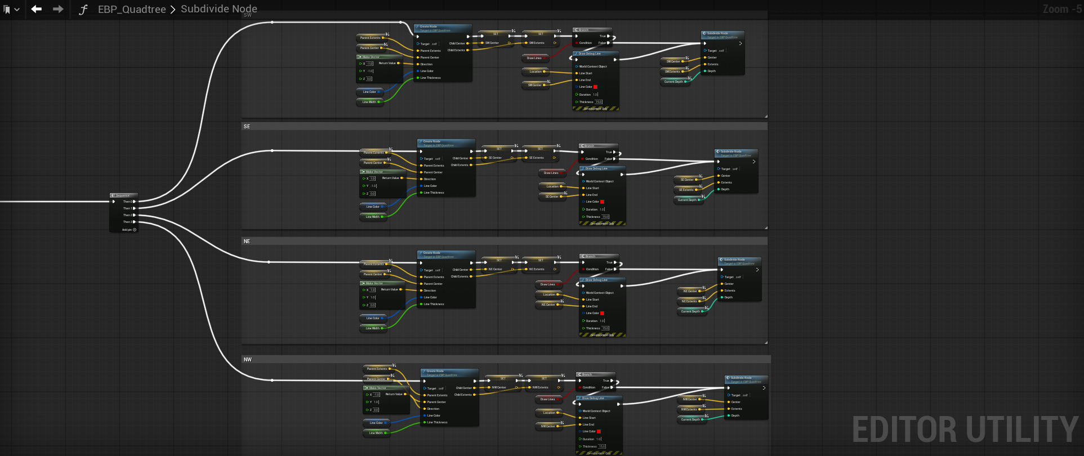Click the Line Width variable in NW section
The image size is (1084, 456).
pos(377,433)
